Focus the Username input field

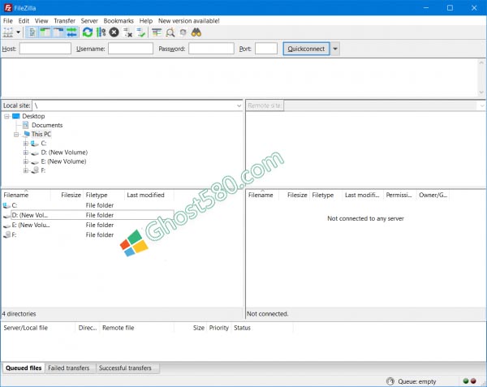click(x=131, y=49)
